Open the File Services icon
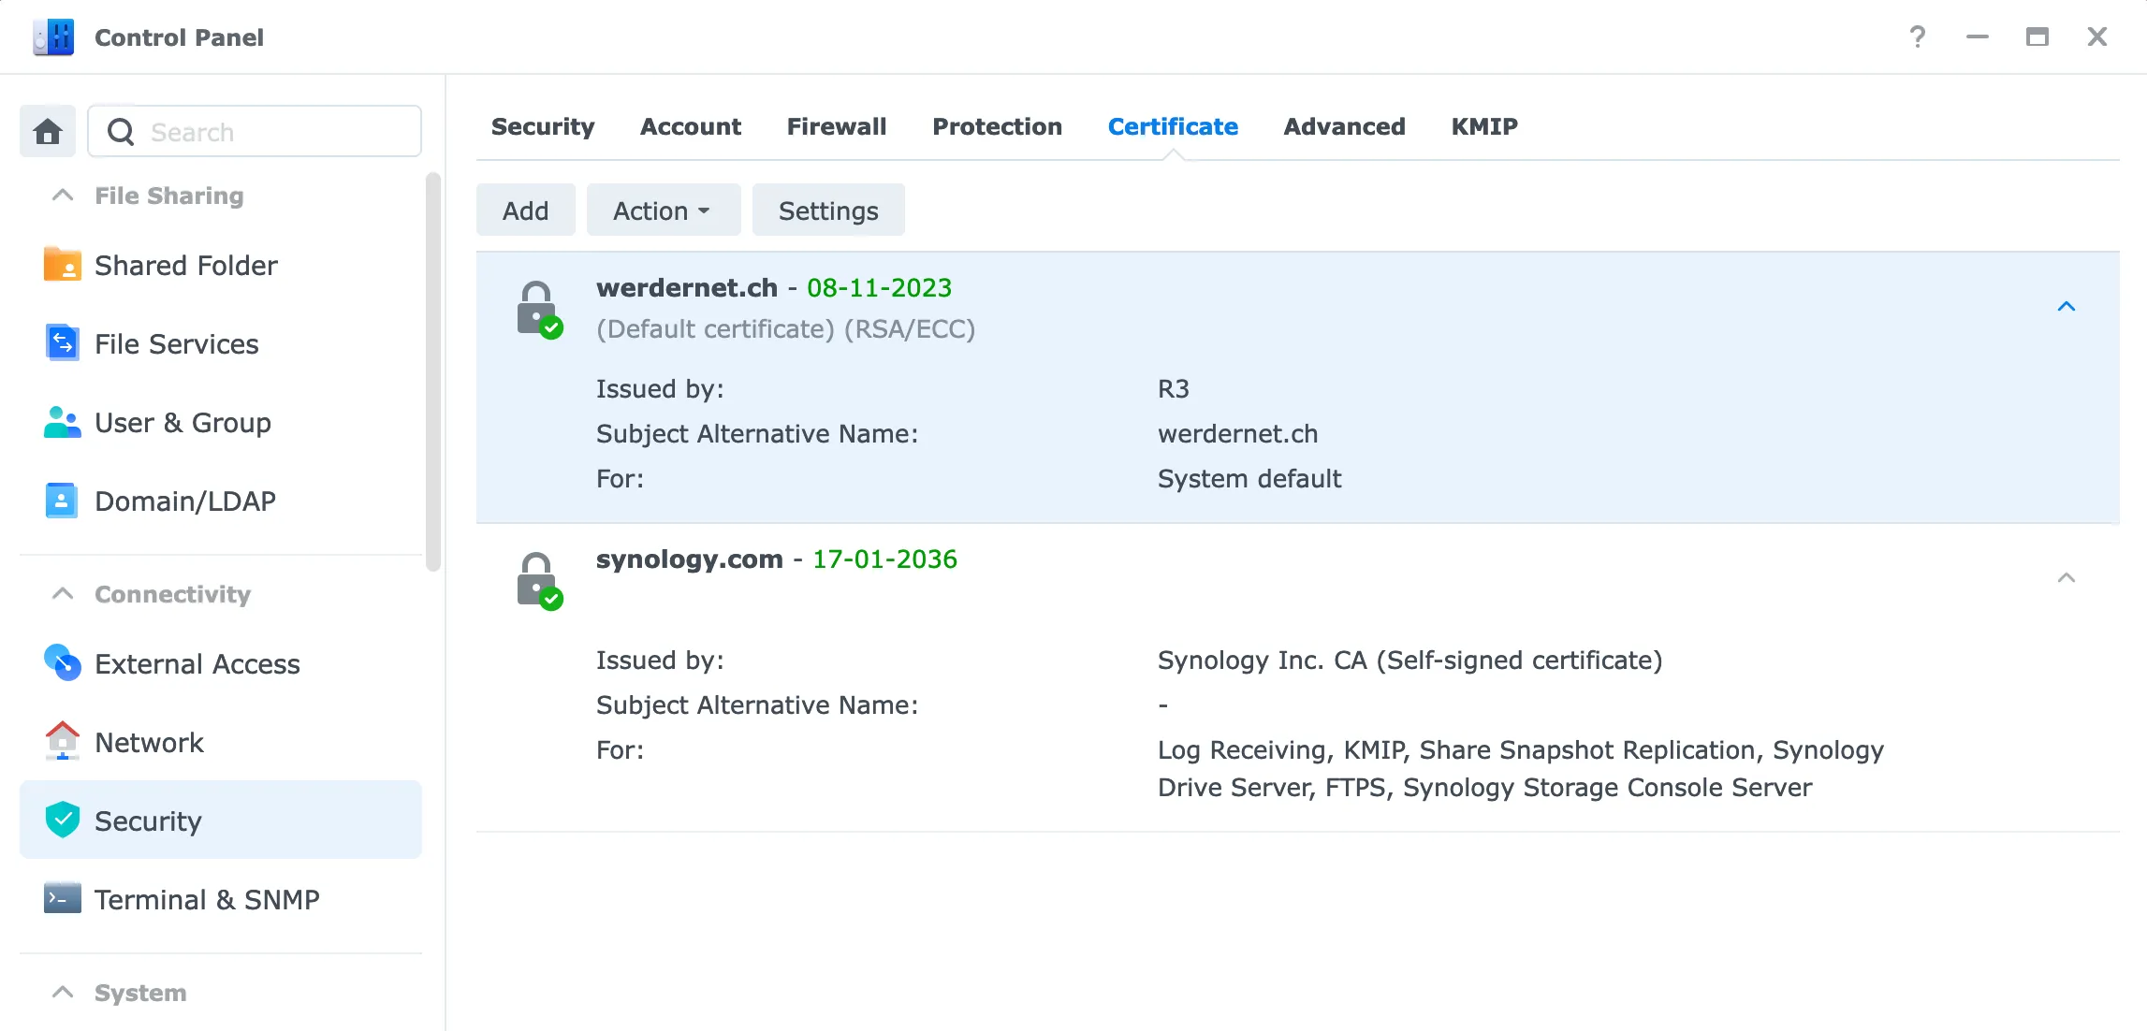Screen dimensions: 2147x1031 tap(63, 343)
